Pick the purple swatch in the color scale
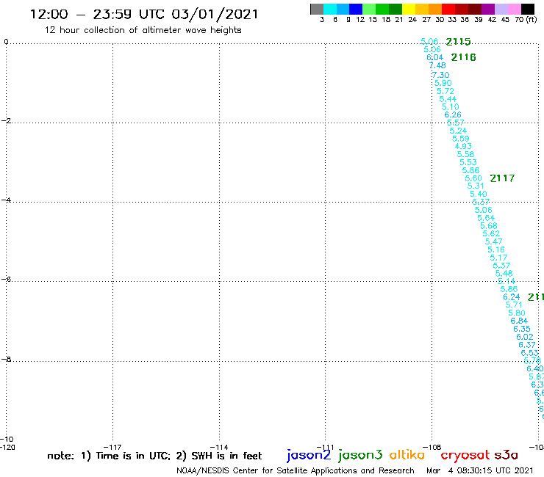The image size is (544, 477). [488, 9]
